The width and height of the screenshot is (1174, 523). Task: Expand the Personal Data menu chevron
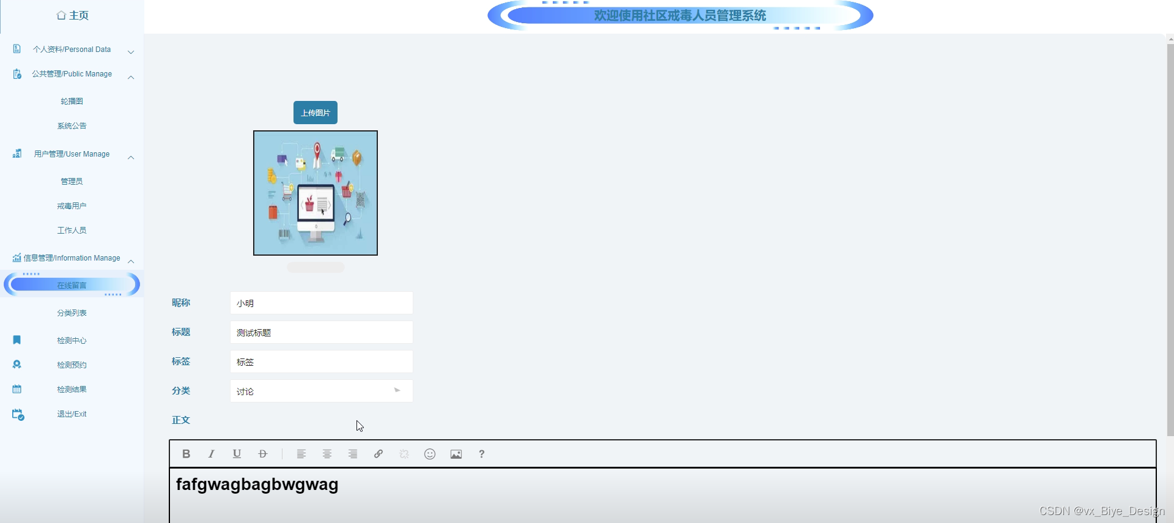[131, 52]
